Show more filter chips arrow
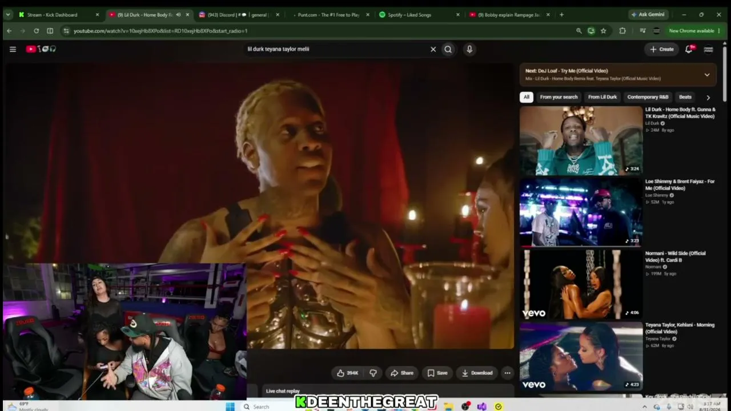The height and width of the screenshot is (411, 731). pos(708,97)
